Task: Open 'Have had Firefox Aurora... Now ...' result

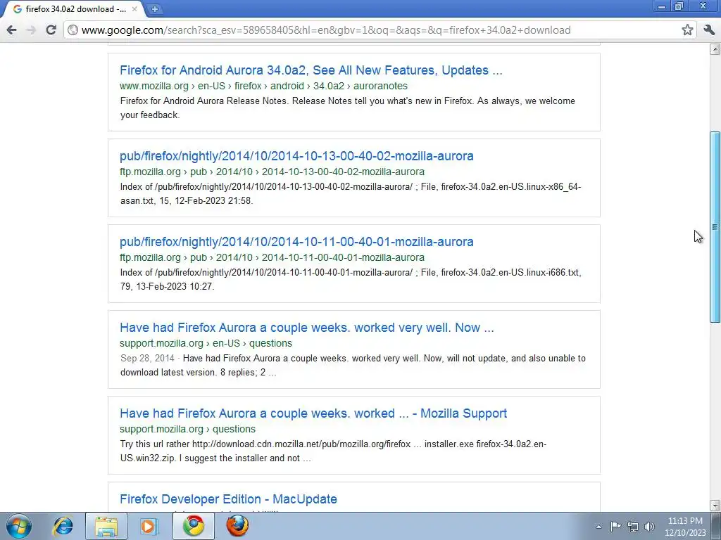Action: point(307,328)
